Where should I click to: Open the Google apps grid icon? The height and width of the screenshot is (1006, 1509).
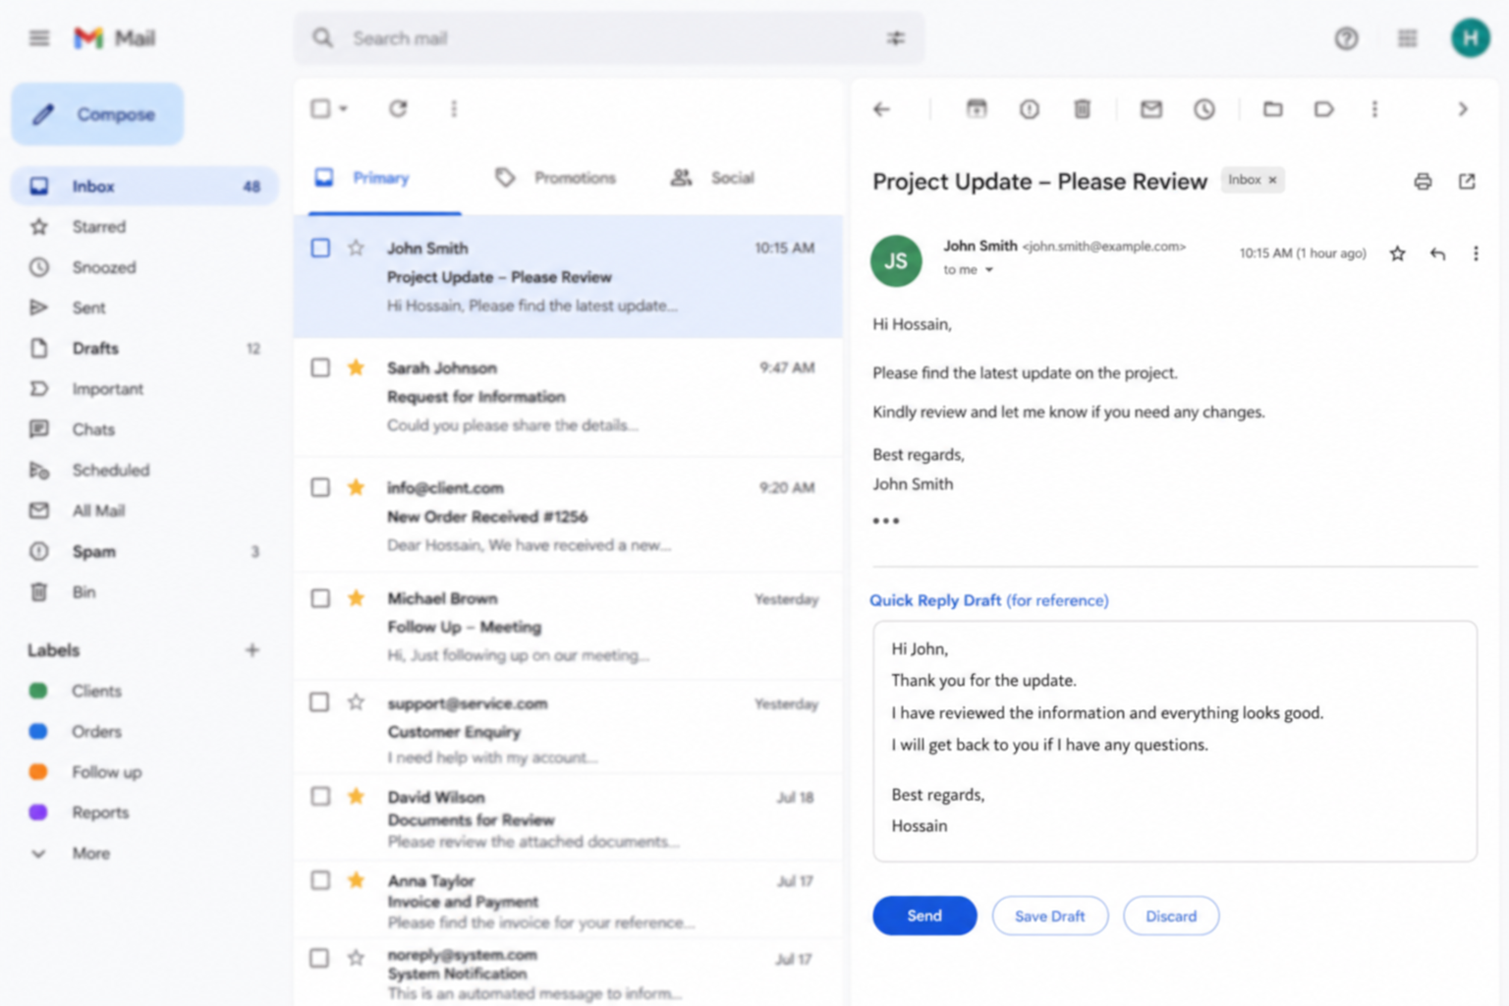(1407, 38)
